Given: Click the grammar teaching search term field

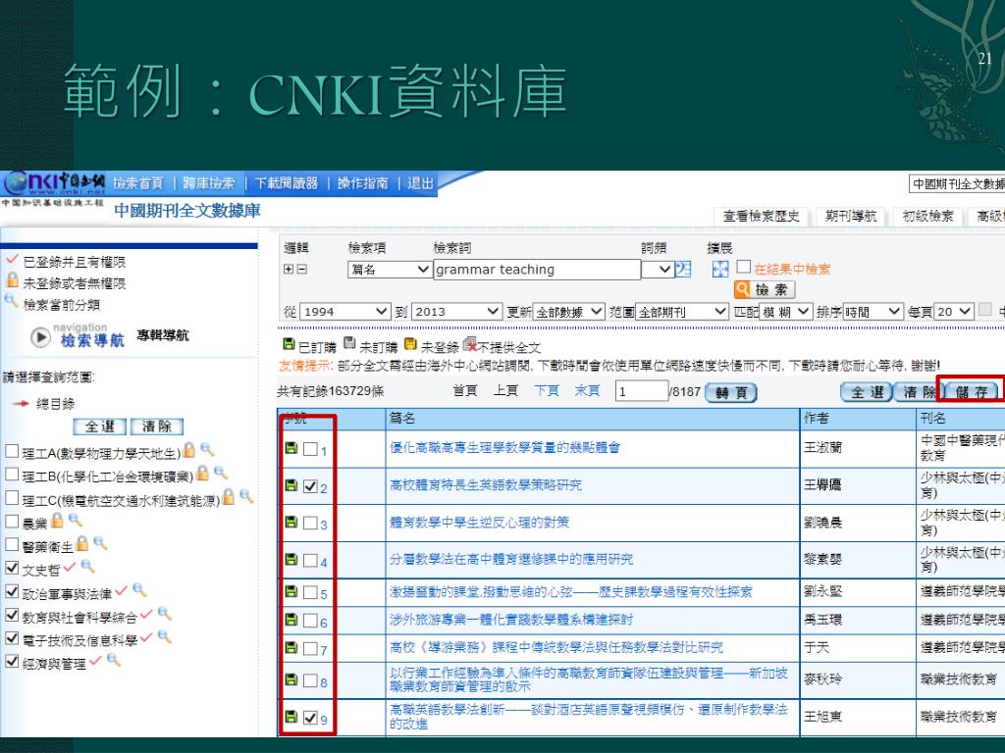Looking at the screenshot, I should 537,270.
